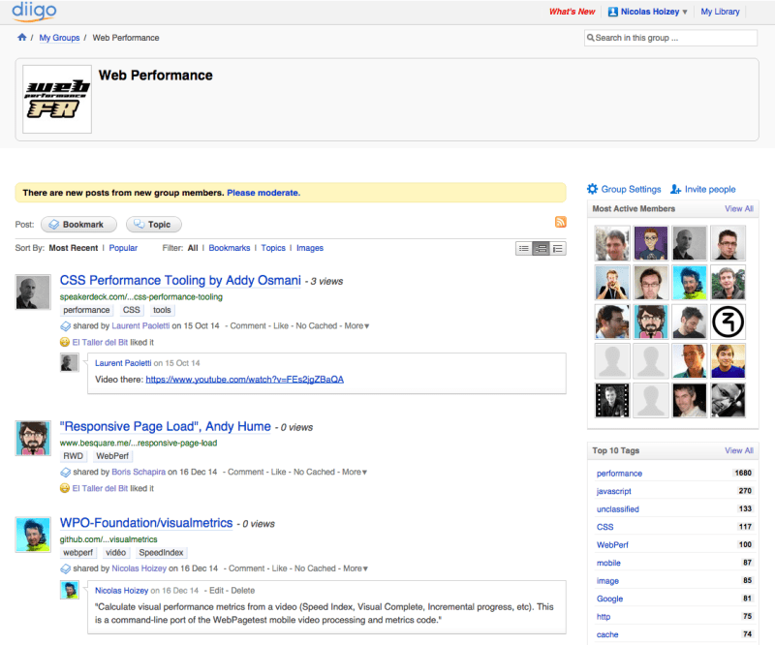
Task: Click the Group Settings gear icon
Action: click(592, 189)
